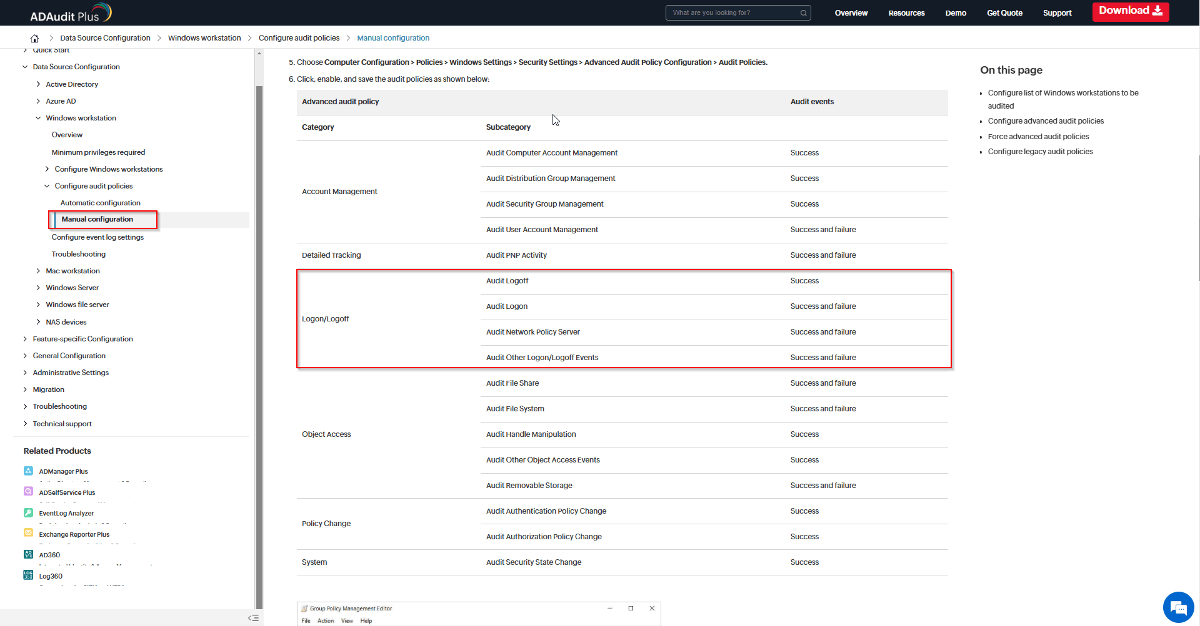Expand Feature-specific Configuration section
Screen dimensions: 1200x626
[25, 339]
